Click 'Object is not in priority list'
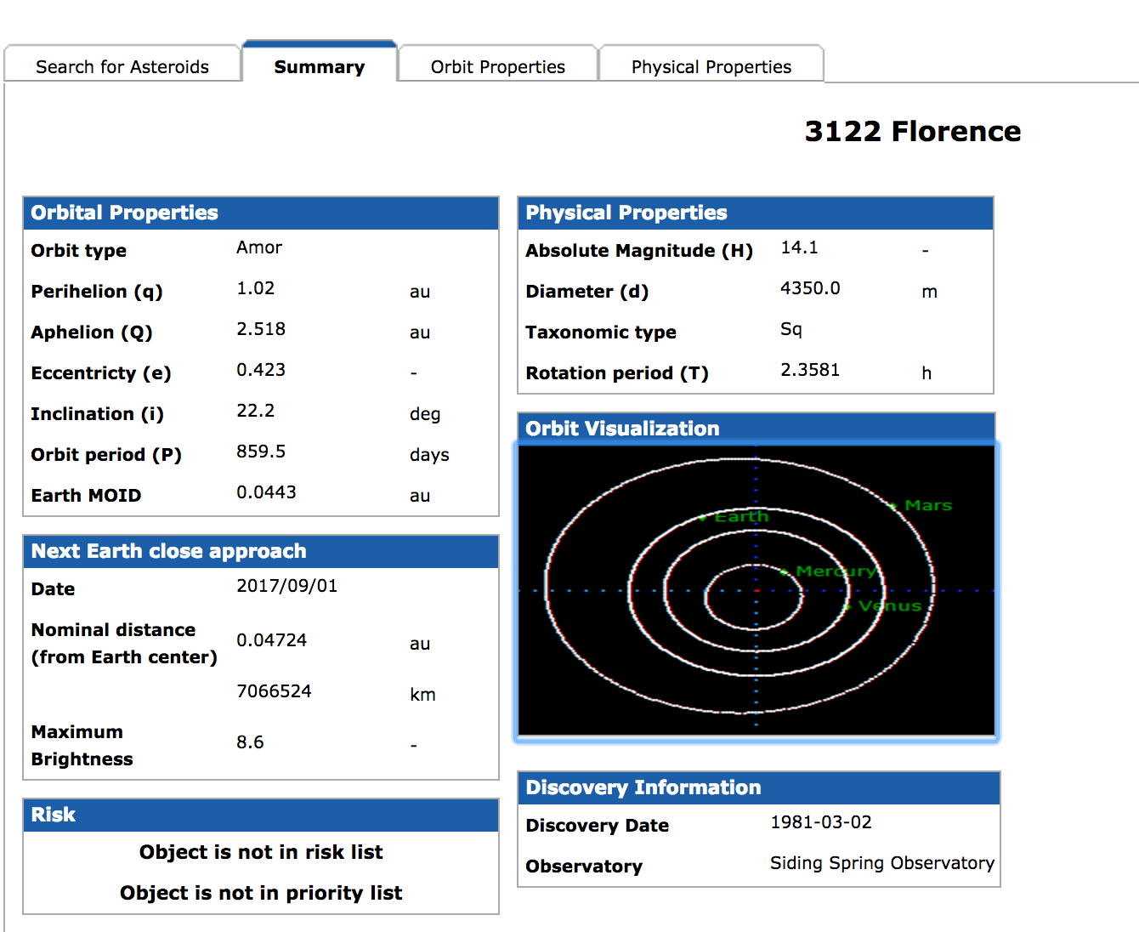Image resolution: width=1139 pixels, height=932 pixels. click(x=261, y=893)
